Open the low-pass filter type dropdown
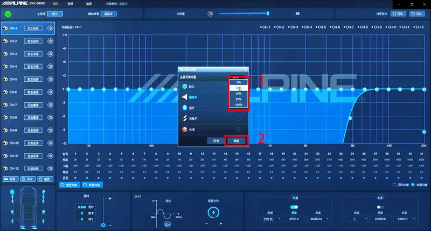Image resolution: width=431 pixels, height=231 pixels. (x=357, y=219)
